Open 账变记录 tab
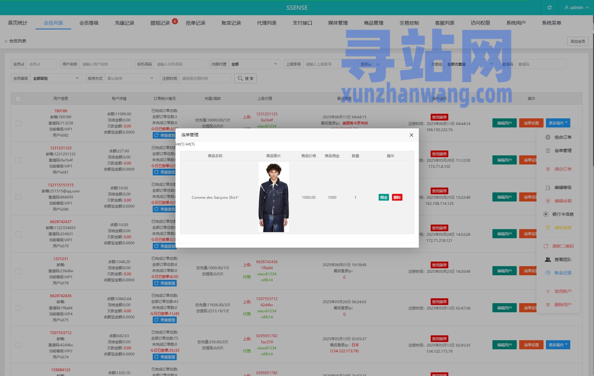 tap(231, 23)
